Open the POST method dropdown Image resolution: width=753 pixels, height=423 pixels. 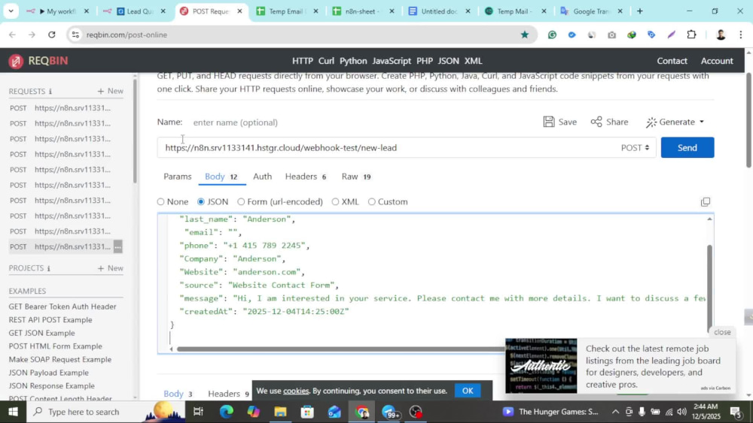coord(635,147)
